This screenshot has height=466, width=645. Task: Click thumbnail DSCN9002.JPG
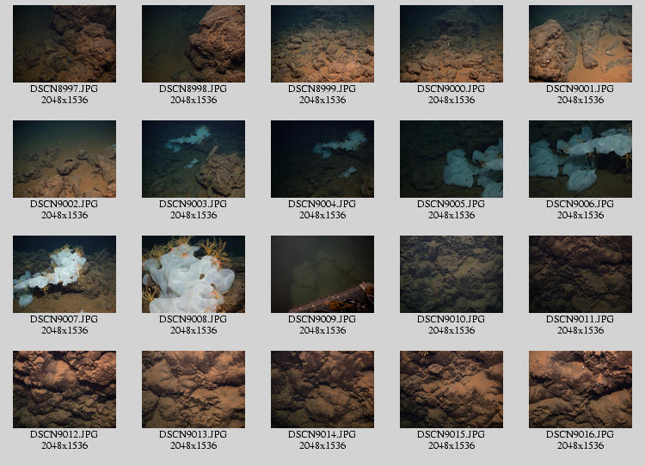click(x=64, y=159)
